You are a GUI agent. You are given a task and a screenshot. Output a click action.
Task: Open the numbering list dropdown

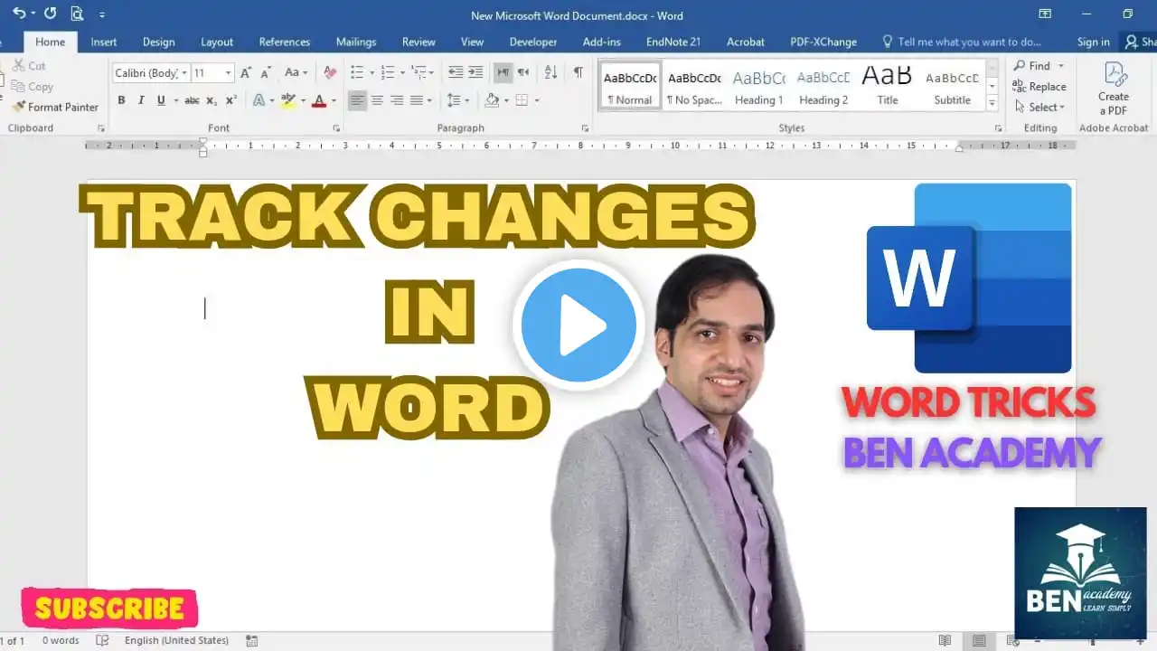click(401, 73)
